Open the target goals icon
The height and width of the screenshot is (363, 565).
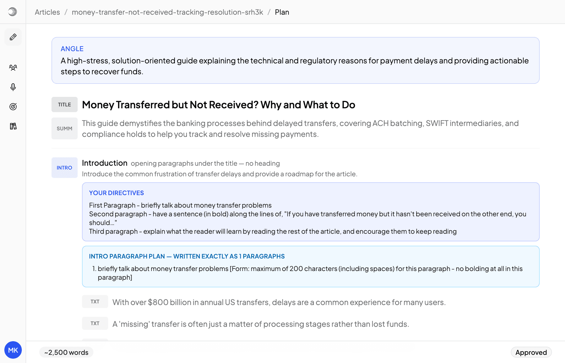coord(13,106)
